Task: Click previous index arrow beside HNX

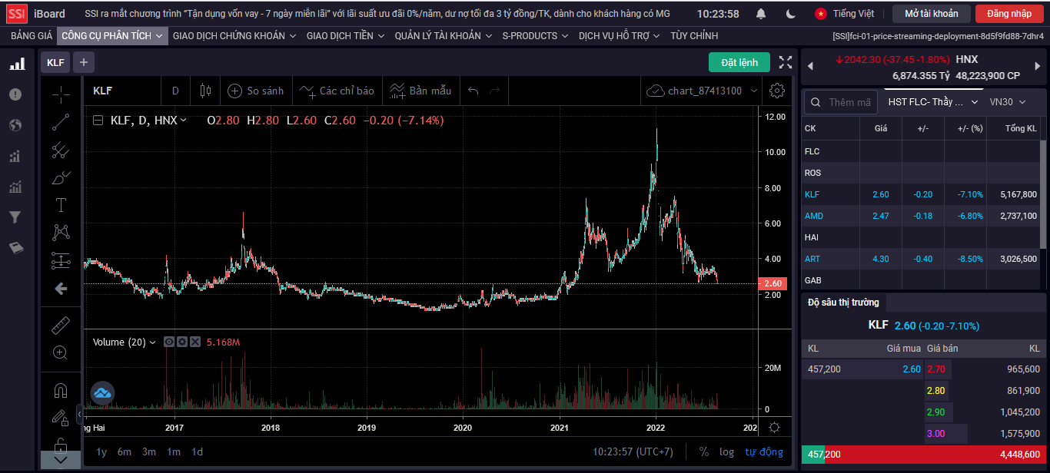Action: point(809,67)
